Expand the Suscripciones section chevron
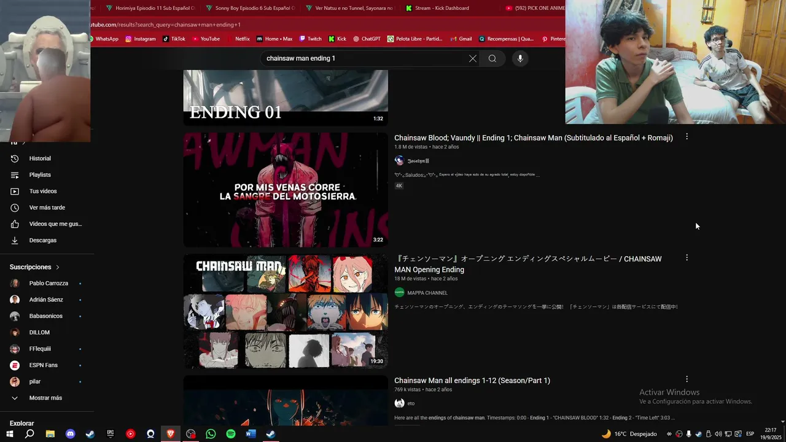The height and width of the screenshot is (442, 786). pos(58,267)
